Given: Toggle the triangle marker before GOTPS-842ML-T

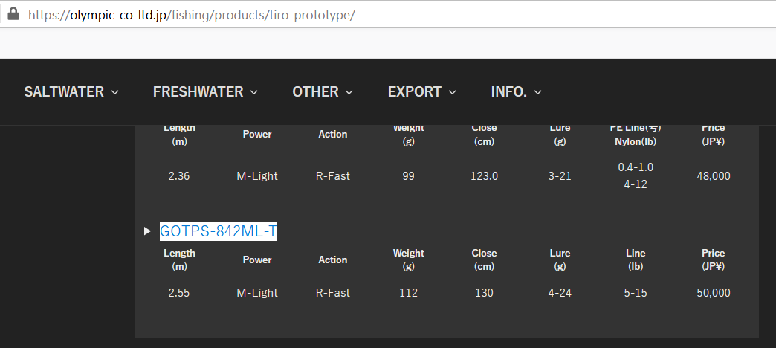Looking at the screenshot, I should pyautogui.click(x=147, y=232).
